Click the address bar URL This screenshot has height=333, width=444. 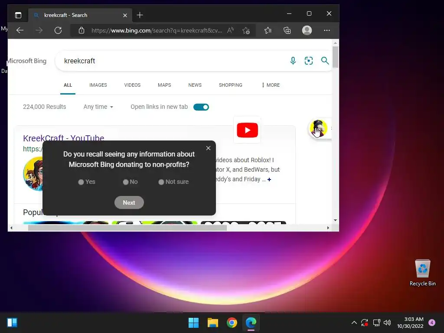point(157,30)
